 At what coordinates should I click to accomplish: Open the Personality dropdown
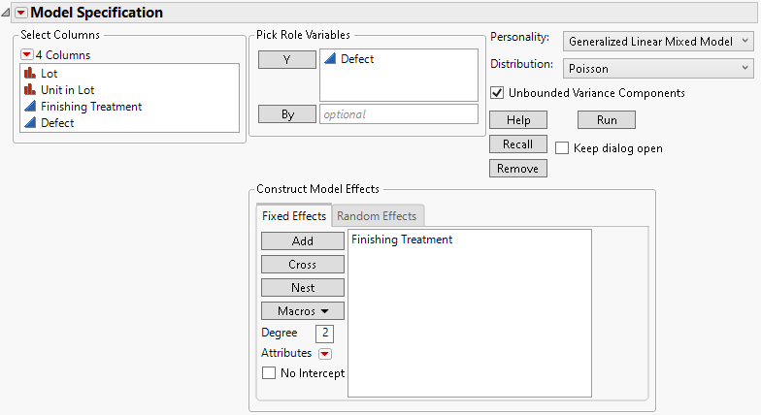(x=658, y=41)
